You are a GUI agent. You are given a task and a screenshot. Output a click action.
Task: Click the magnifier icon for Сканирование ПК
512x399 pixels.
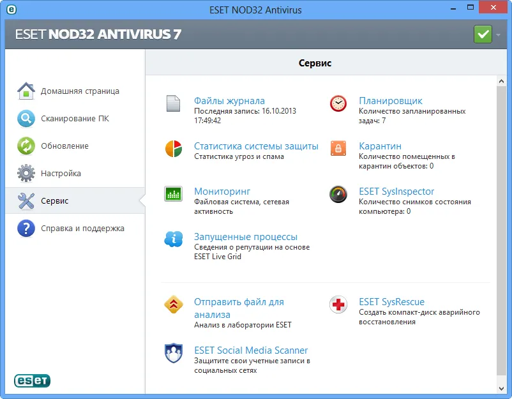tap(26, 118)
